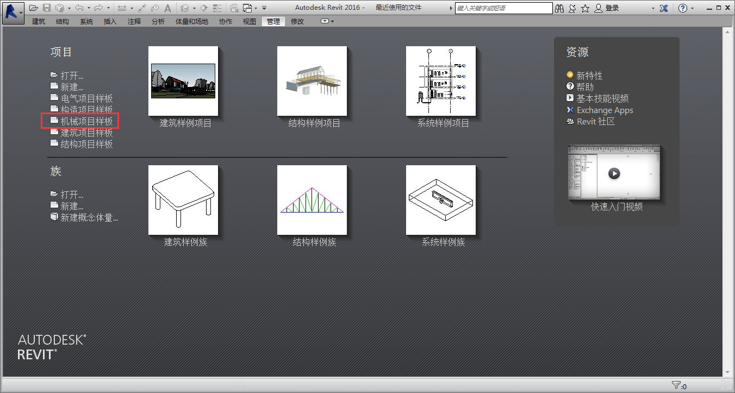Image resolution: width=735 pixels, height=393 pixels.
Task: Click the ribbon panel display toggle button
Action: point(326,21)
